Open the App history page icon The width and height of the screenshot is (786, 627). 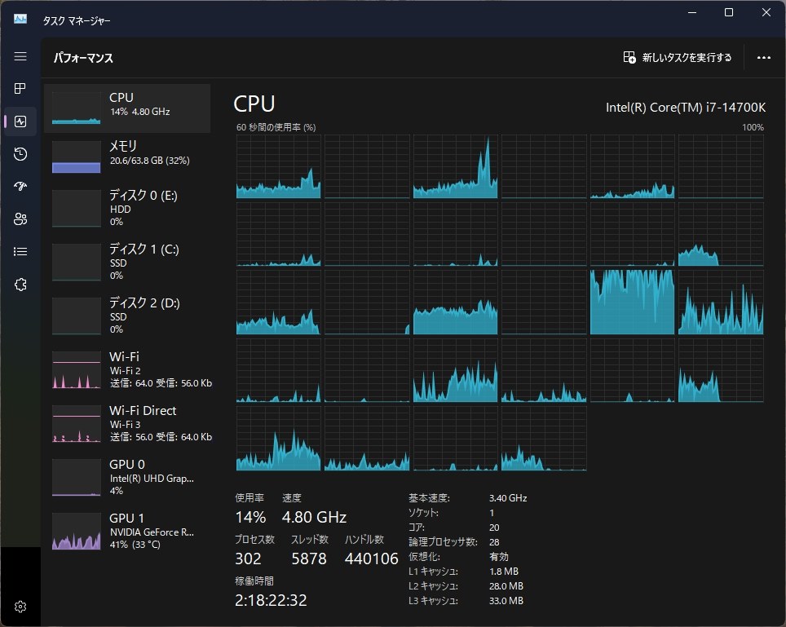pyautogui.click(x=20, y=153)
